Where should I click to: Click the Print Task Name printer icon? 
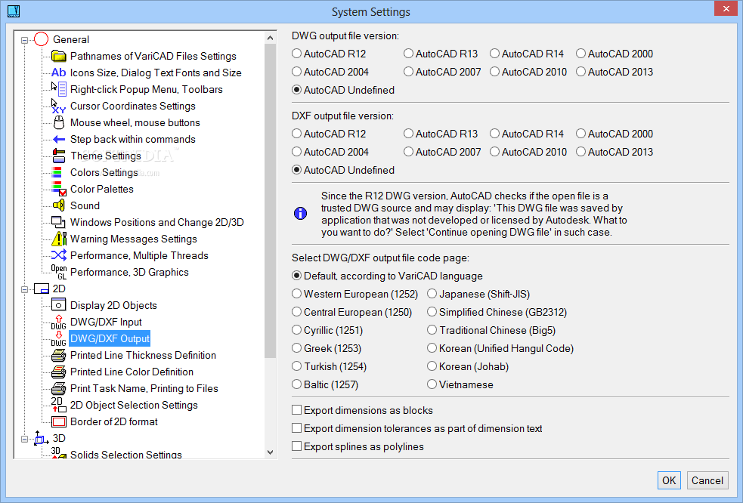[59, 388]
